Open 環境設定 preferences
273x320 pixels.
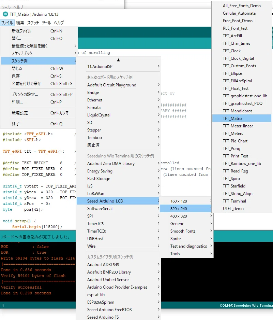tap(38, 113)
